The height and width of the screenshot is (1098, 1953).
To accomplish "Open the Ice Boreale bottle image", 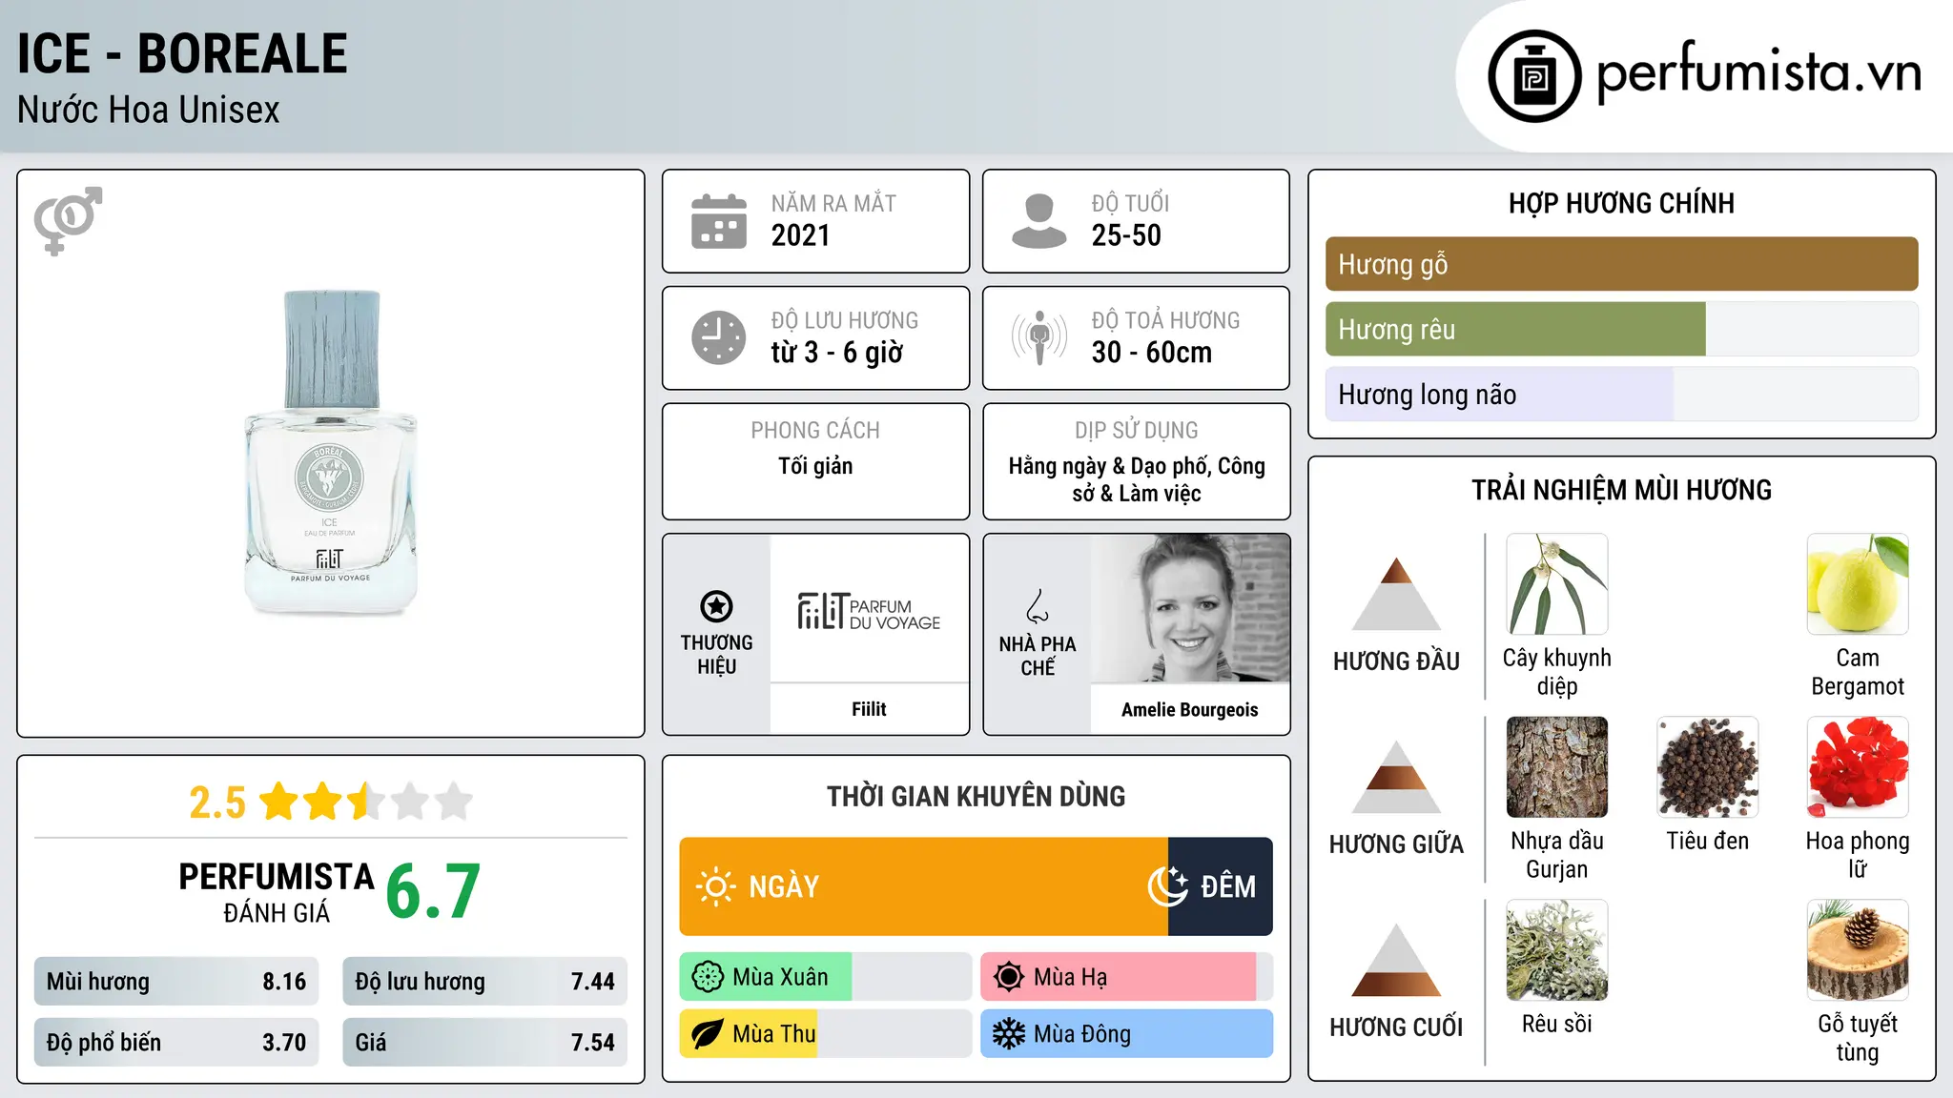I will point(331,454).
